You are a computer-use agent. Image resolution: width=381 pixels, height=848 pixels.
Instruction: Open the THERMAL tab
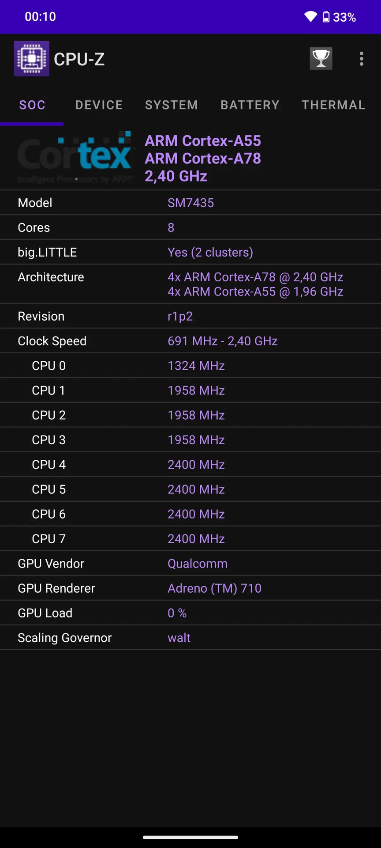coord(333,105)
